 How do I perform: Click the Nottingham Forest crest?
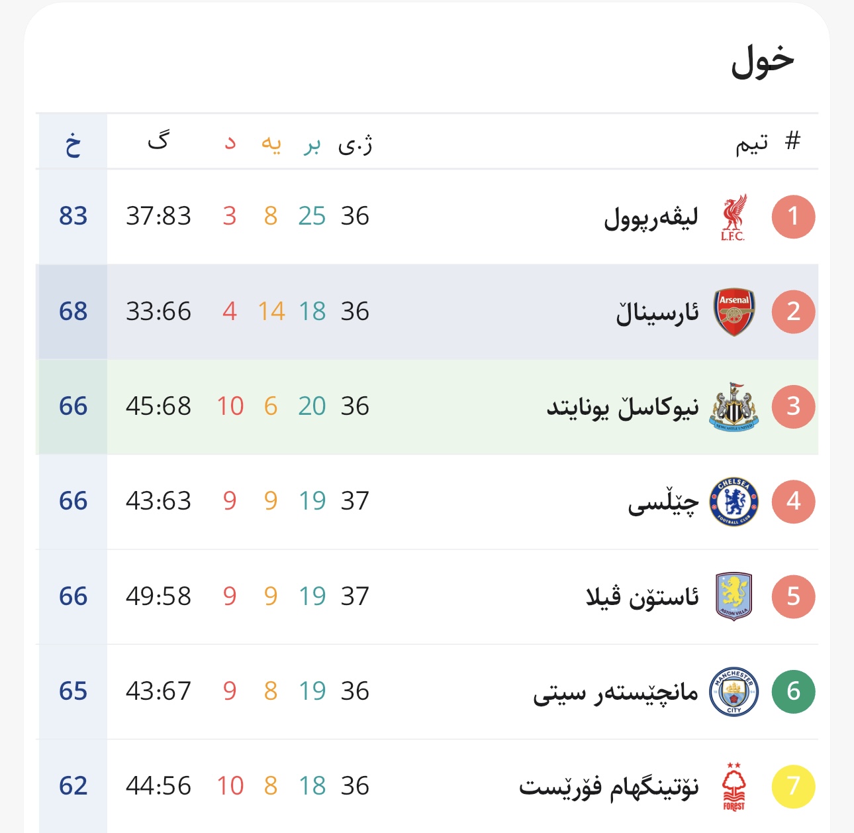point(734,787)
